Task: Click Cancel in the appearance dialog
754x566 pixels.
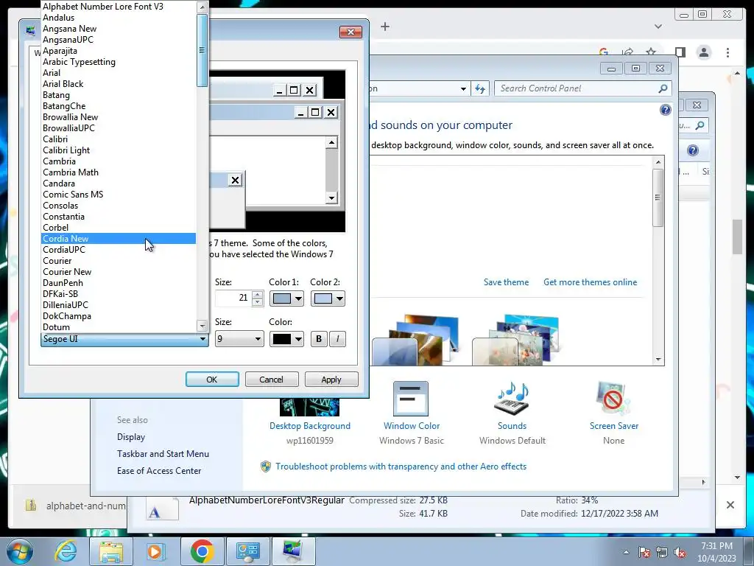Action: click(272, 380)
